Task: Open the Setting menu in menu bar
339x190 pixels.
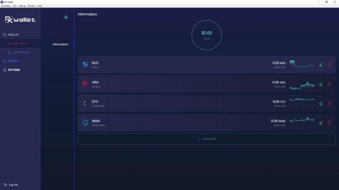Action: point(22,6)
